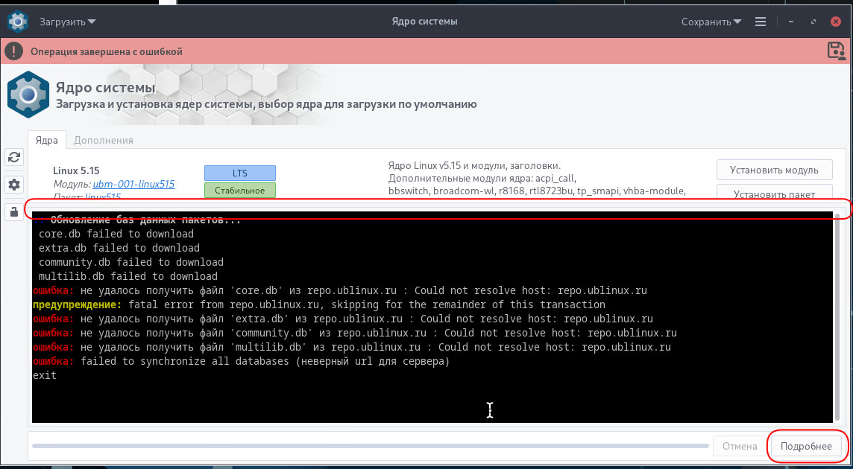Image resolution: width=853 pixels, height=469 pixels.
Task: Click the progress bar at the bottom
Action: pyautogui.click(x=371, y=446)
